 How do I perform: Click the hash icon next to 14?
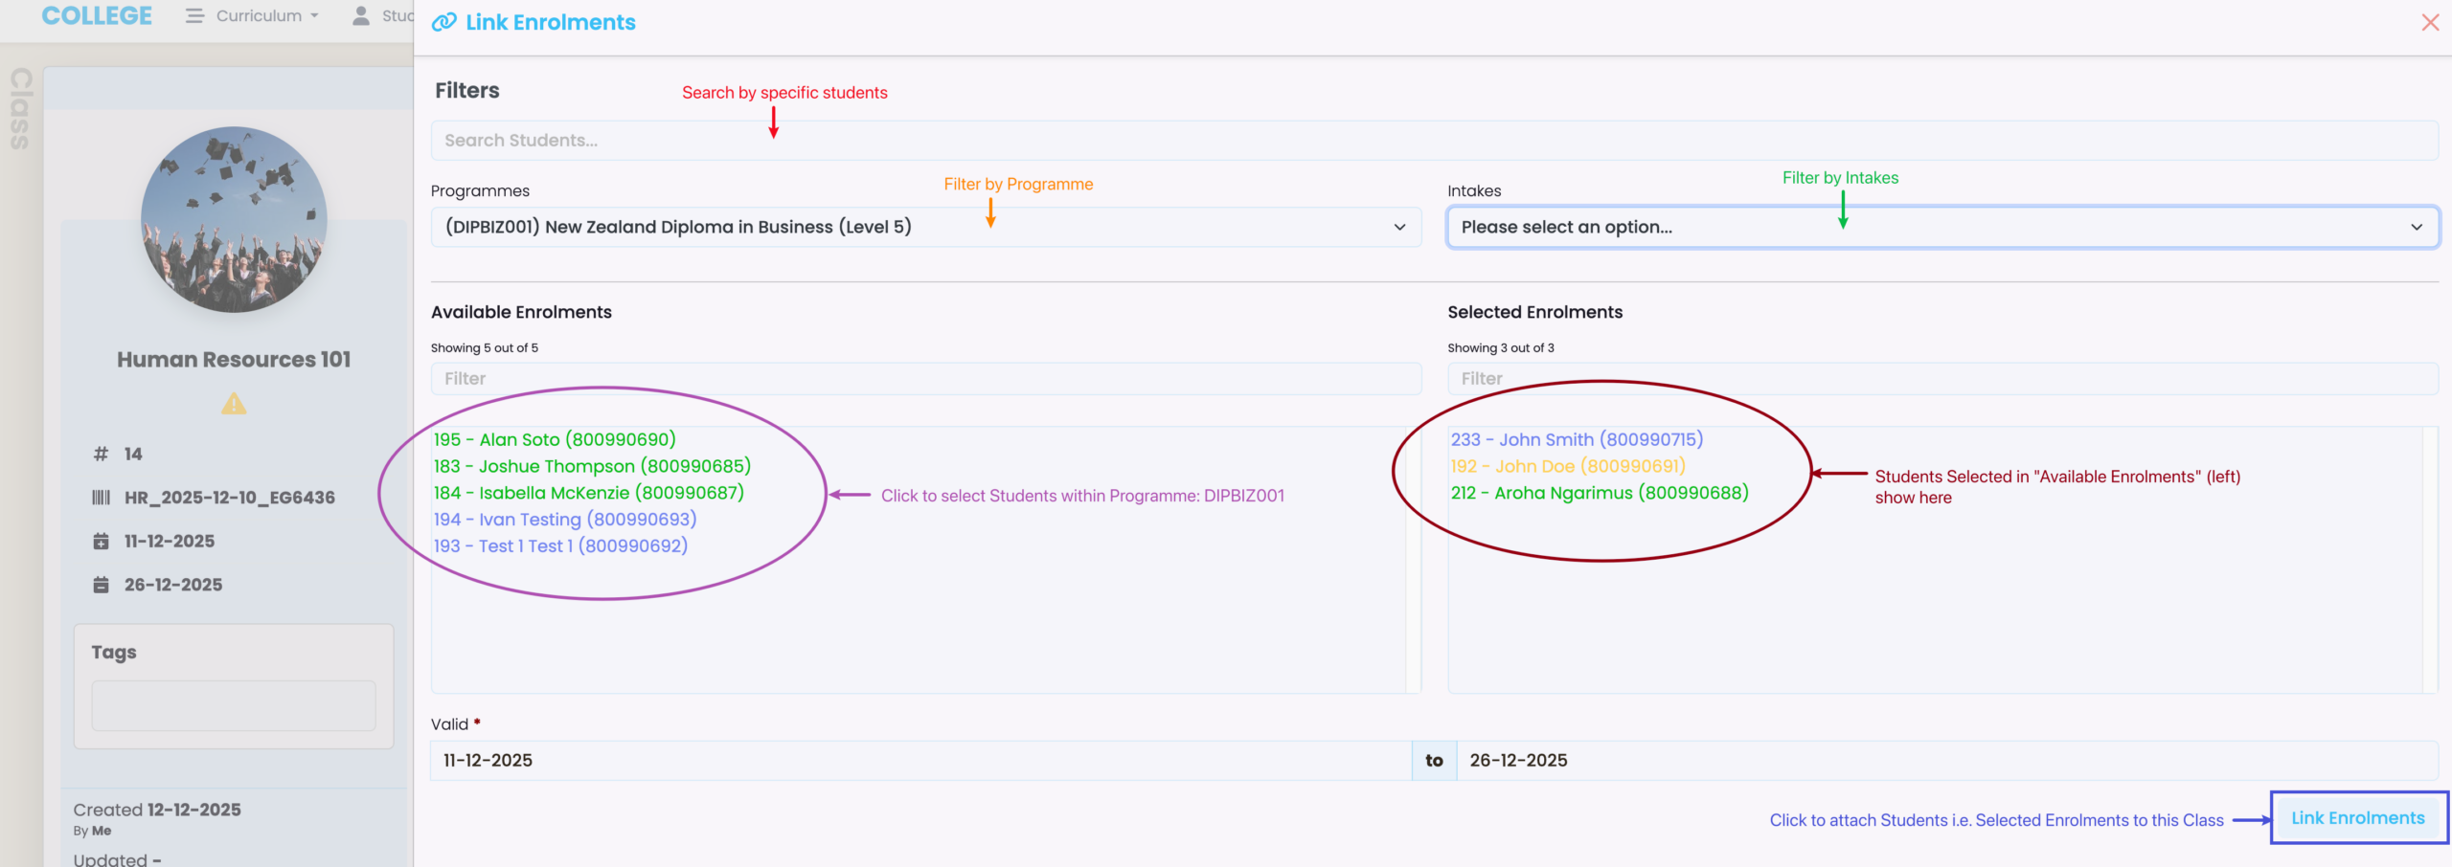[101, 454]
